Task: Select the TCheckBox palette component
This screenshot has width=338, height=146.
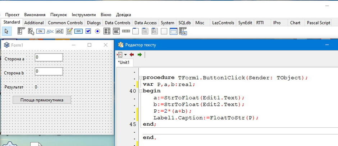Action: point(88,31)
